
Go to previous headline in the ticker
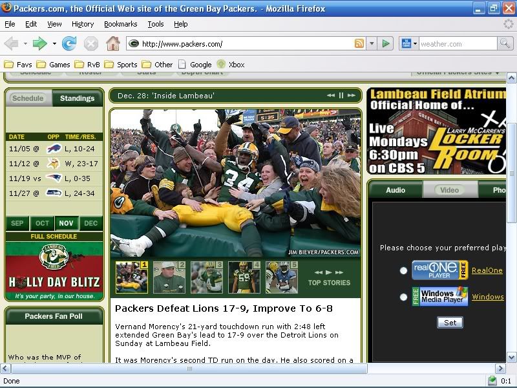click(x=331, y=95)
